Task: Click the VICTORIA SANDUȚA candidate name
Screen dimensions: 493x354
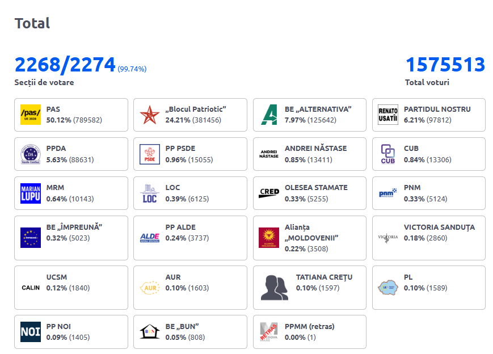Action: click(x=440, y=227)
